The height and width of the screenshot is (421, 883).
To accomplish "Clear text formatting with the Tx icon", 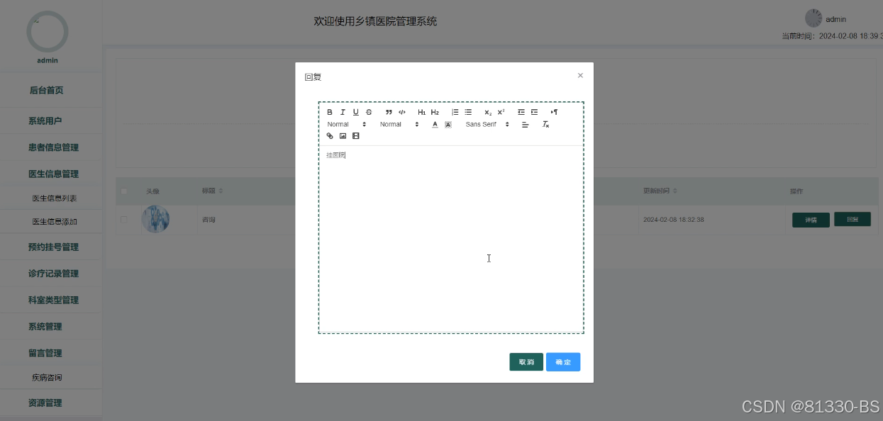I will (x=545, y=124).
